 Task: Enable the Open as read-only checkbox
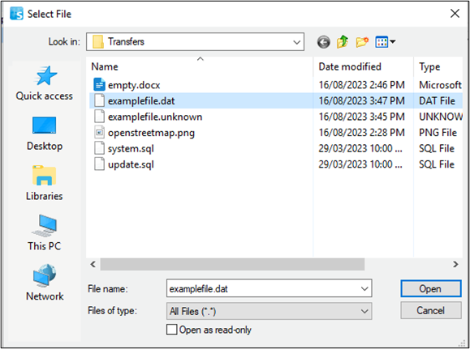(172, 330)
